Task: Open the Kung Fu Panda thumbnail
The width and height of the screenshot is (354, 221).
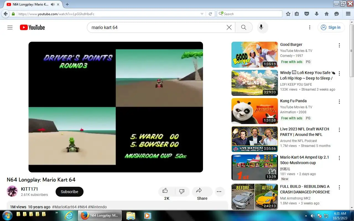Action: [x=254, y=111]
